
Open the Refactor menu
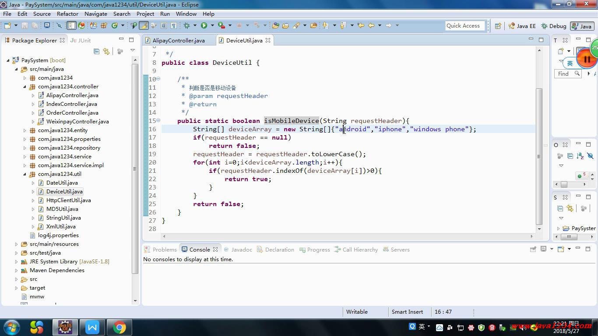tap(67, 14)
